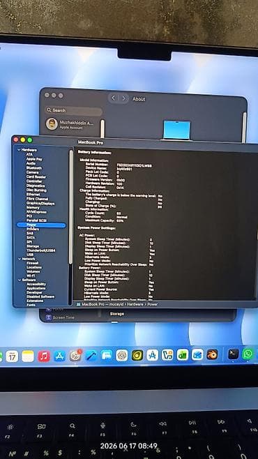Select Extensions under Software
258x459 pixels.
(x=35, y=301)
